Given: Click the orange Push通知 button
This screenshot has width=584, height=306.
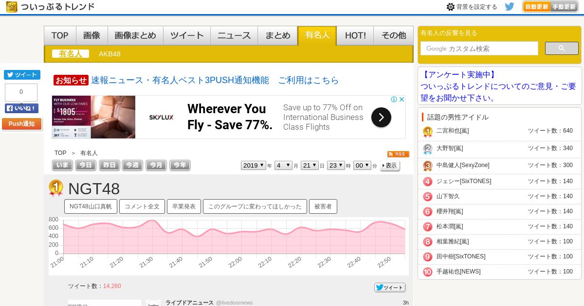Looking at the screenshot, I should click(21, 124).
